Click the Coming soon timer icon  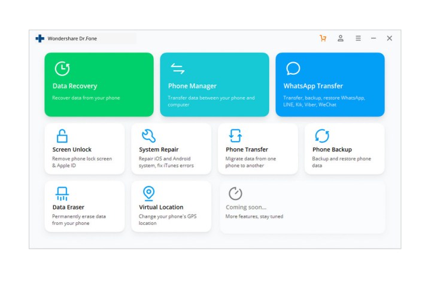(235, 194)
